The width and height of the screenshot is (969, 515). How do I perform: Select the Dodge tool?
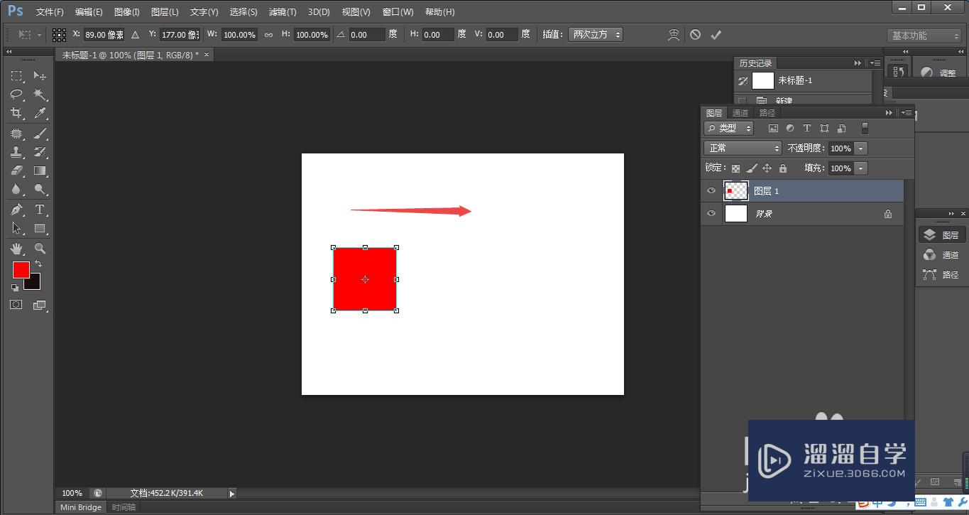click(40, 190)
